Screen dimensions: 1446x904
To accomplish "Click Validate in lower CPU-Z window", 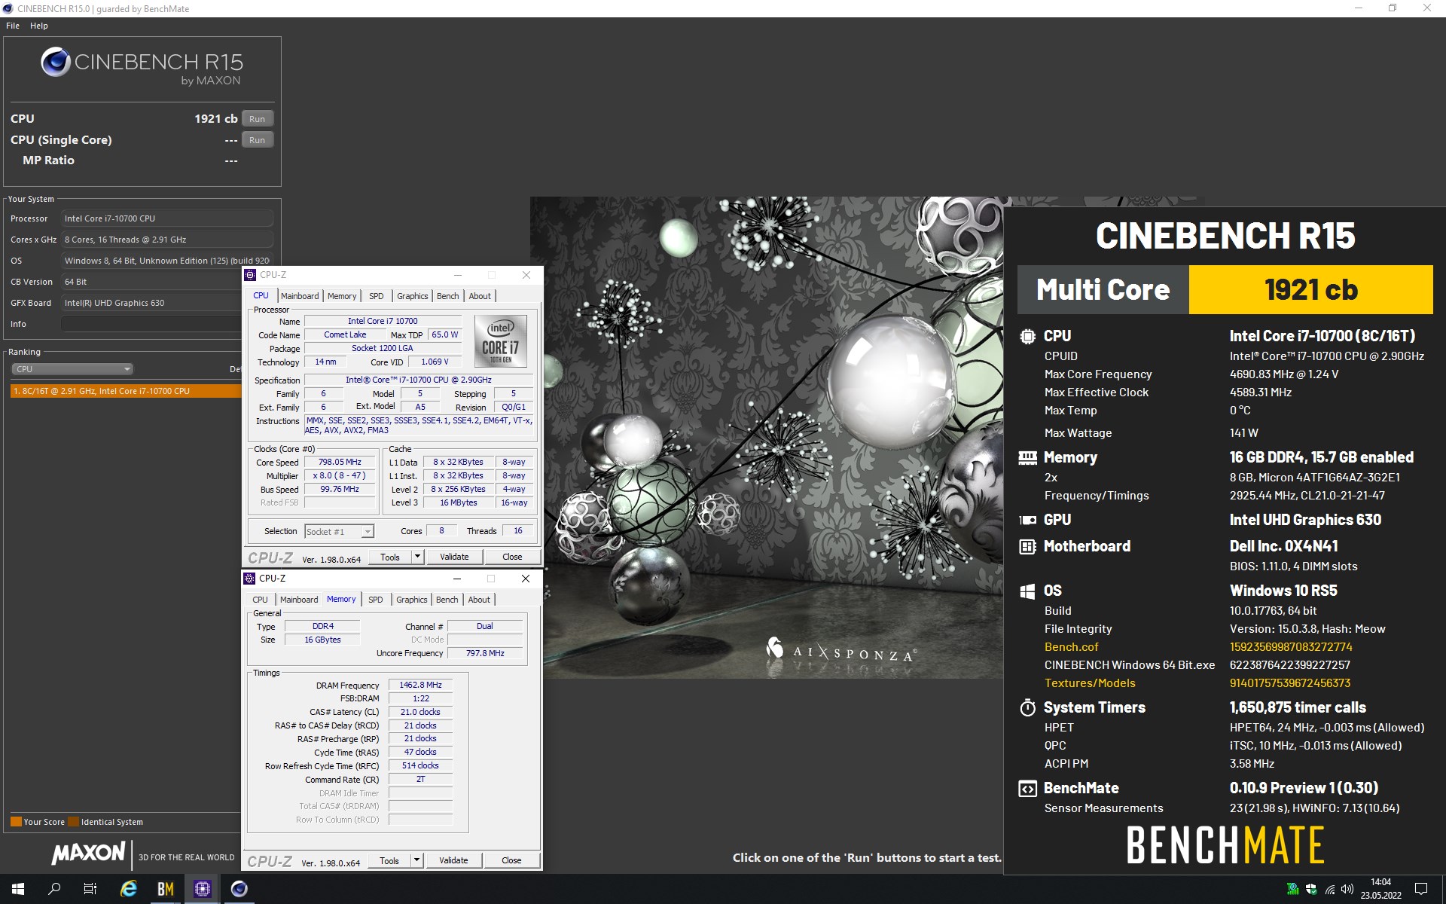I will click(453, 860).
